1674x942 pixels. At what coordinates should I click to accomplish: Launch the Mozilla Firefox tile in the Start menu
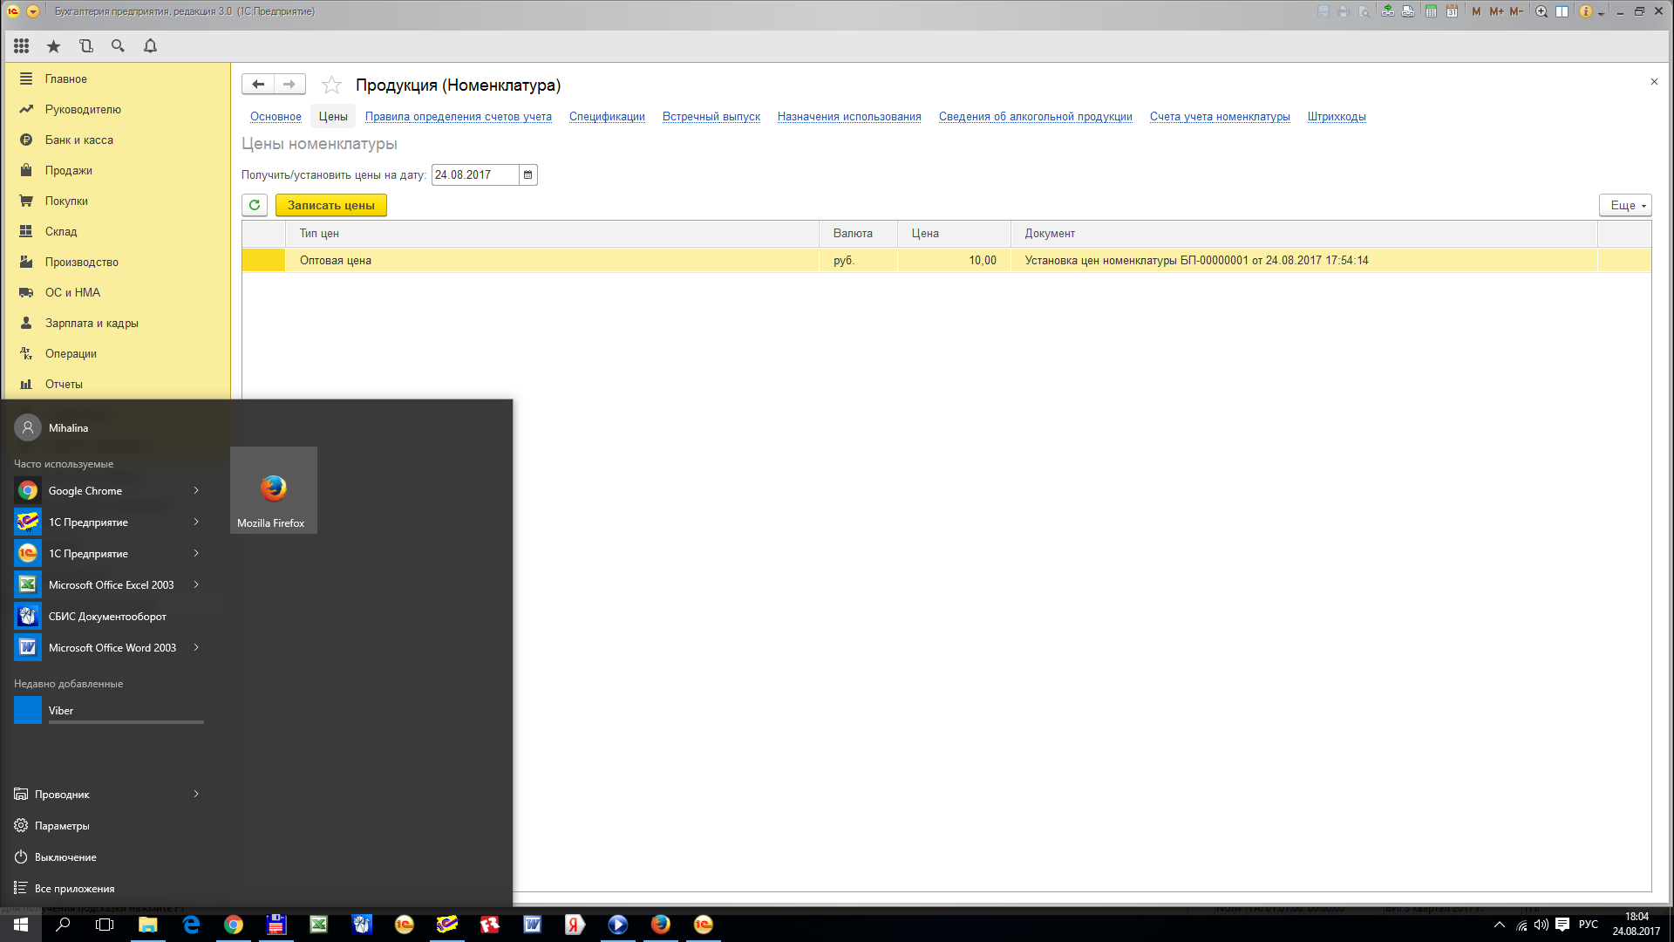pos(273,490)
